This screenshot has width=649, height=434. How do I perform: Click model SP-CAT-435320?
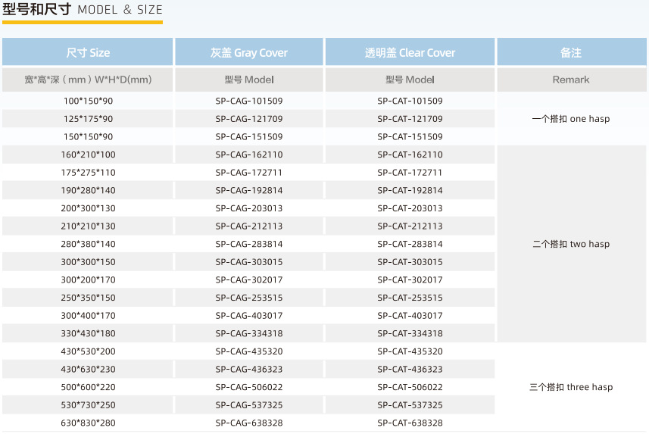tap(410, 351)
